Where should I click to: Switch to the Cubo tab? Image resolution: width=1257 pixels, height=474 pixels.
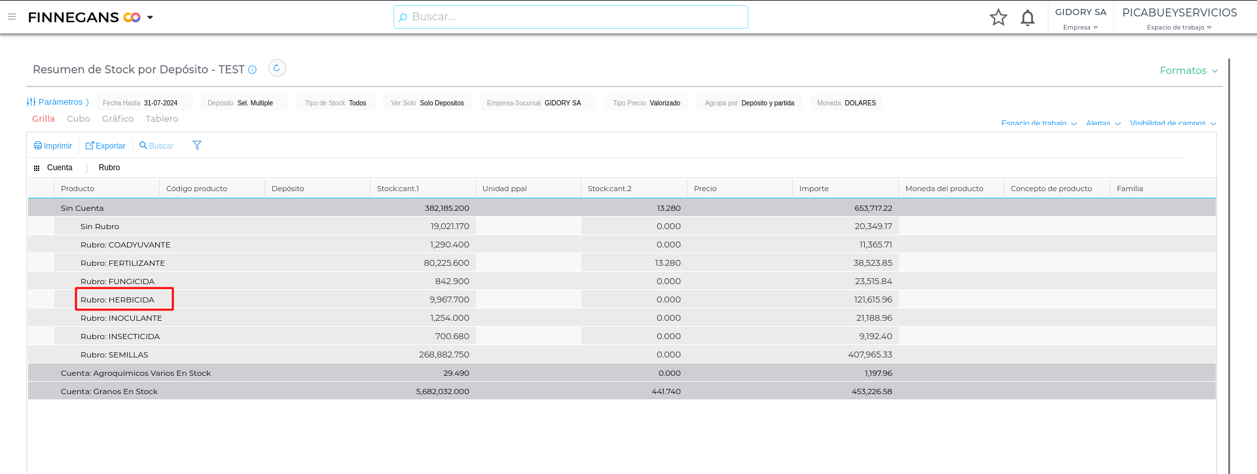point(78,119)
